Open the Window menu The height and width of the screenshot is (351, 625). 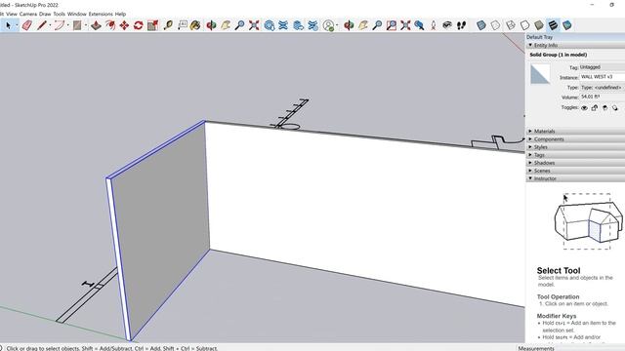pos(77,14)
